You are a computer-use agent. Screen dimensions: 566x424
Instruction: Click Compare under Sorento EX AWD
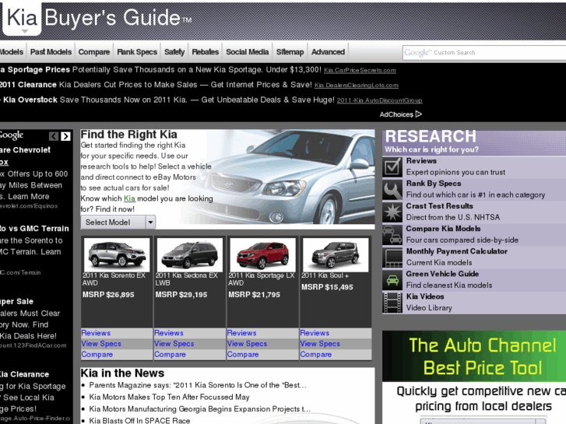coord(97,354)
